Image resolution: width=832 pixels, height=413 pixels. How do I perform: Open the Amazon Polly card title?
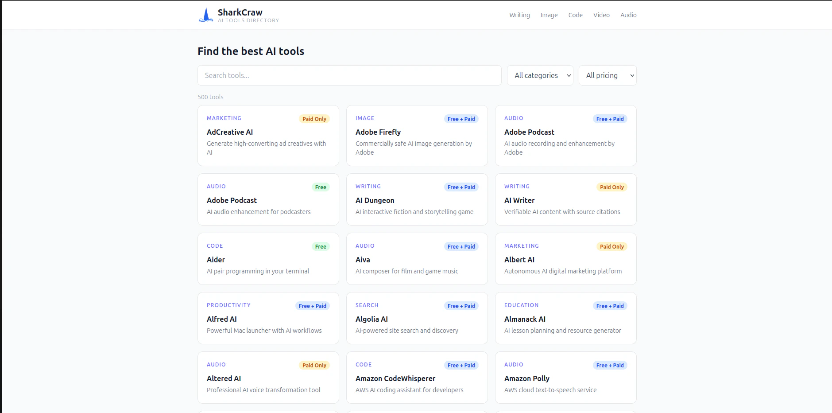(x=527, y=378)
